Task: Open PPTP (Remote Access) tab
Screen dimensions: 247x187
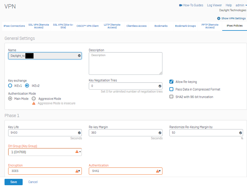Action: (210, 26)
